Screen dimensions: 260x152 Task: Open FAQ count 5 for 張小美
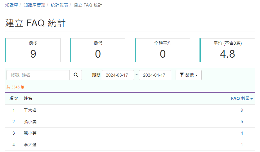[x=242, y=122]
